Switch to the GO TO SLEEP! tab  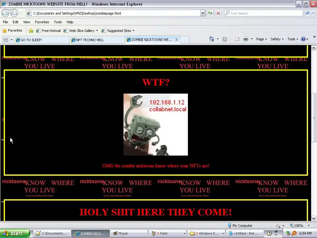pos(41,40)
